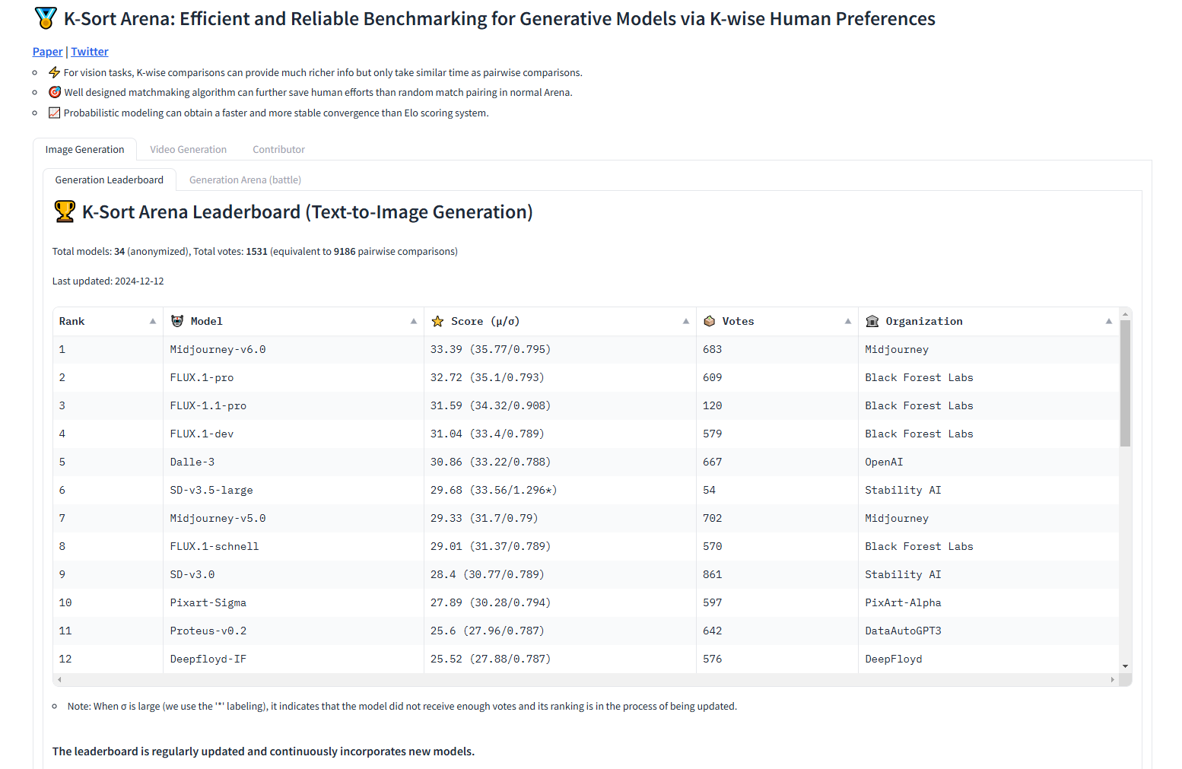The width and height of the screenshot is (1182, 769).
Task: Open the Twitter link
Action: pos(89,51)
